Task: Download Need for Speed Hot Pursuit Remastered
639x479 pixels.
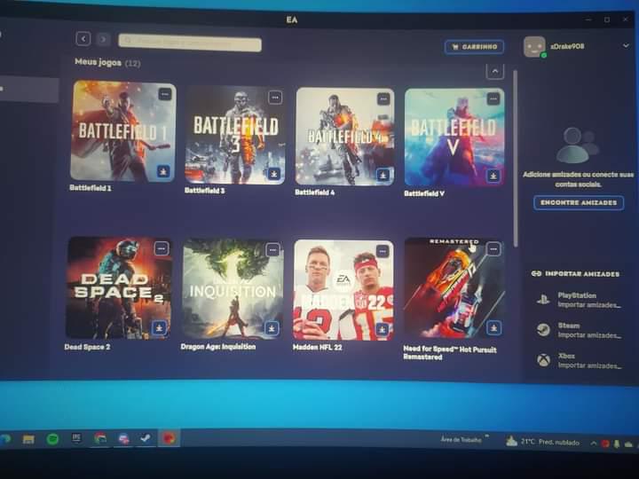Action: (x=493, y=327)
